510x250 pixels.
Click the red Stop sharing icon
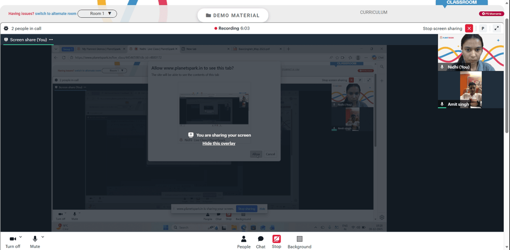[x=276, y=239]
